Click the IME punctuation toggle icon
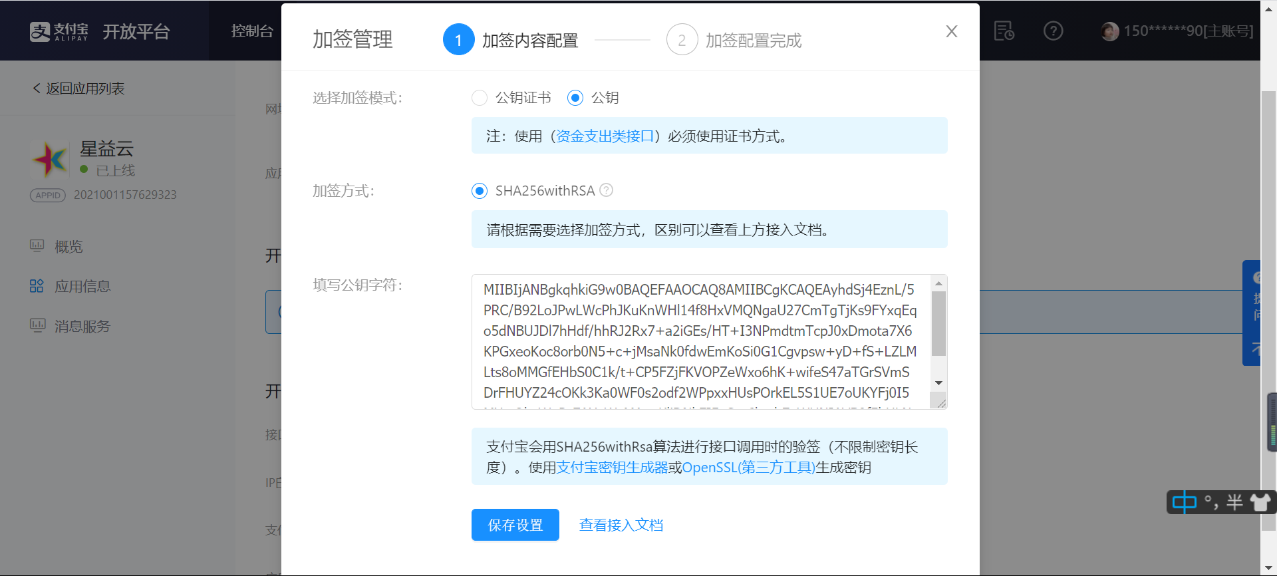 point(1211,503)
